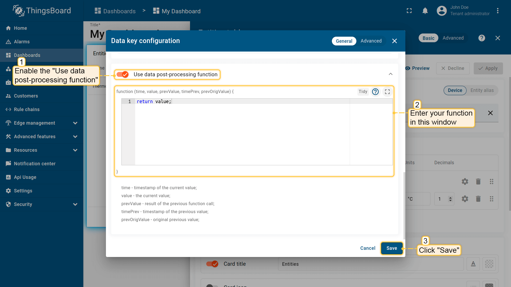
Task: Delete data key with trash icon in °C row
Action: click(x=478, y=199)
